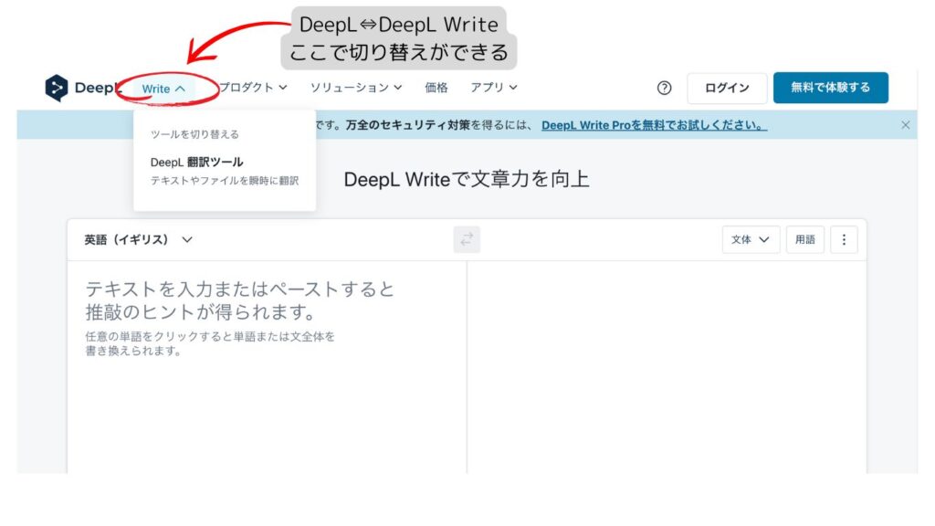Expand the アプリ menu
This screenshot has height=526, width=935.
494,88
